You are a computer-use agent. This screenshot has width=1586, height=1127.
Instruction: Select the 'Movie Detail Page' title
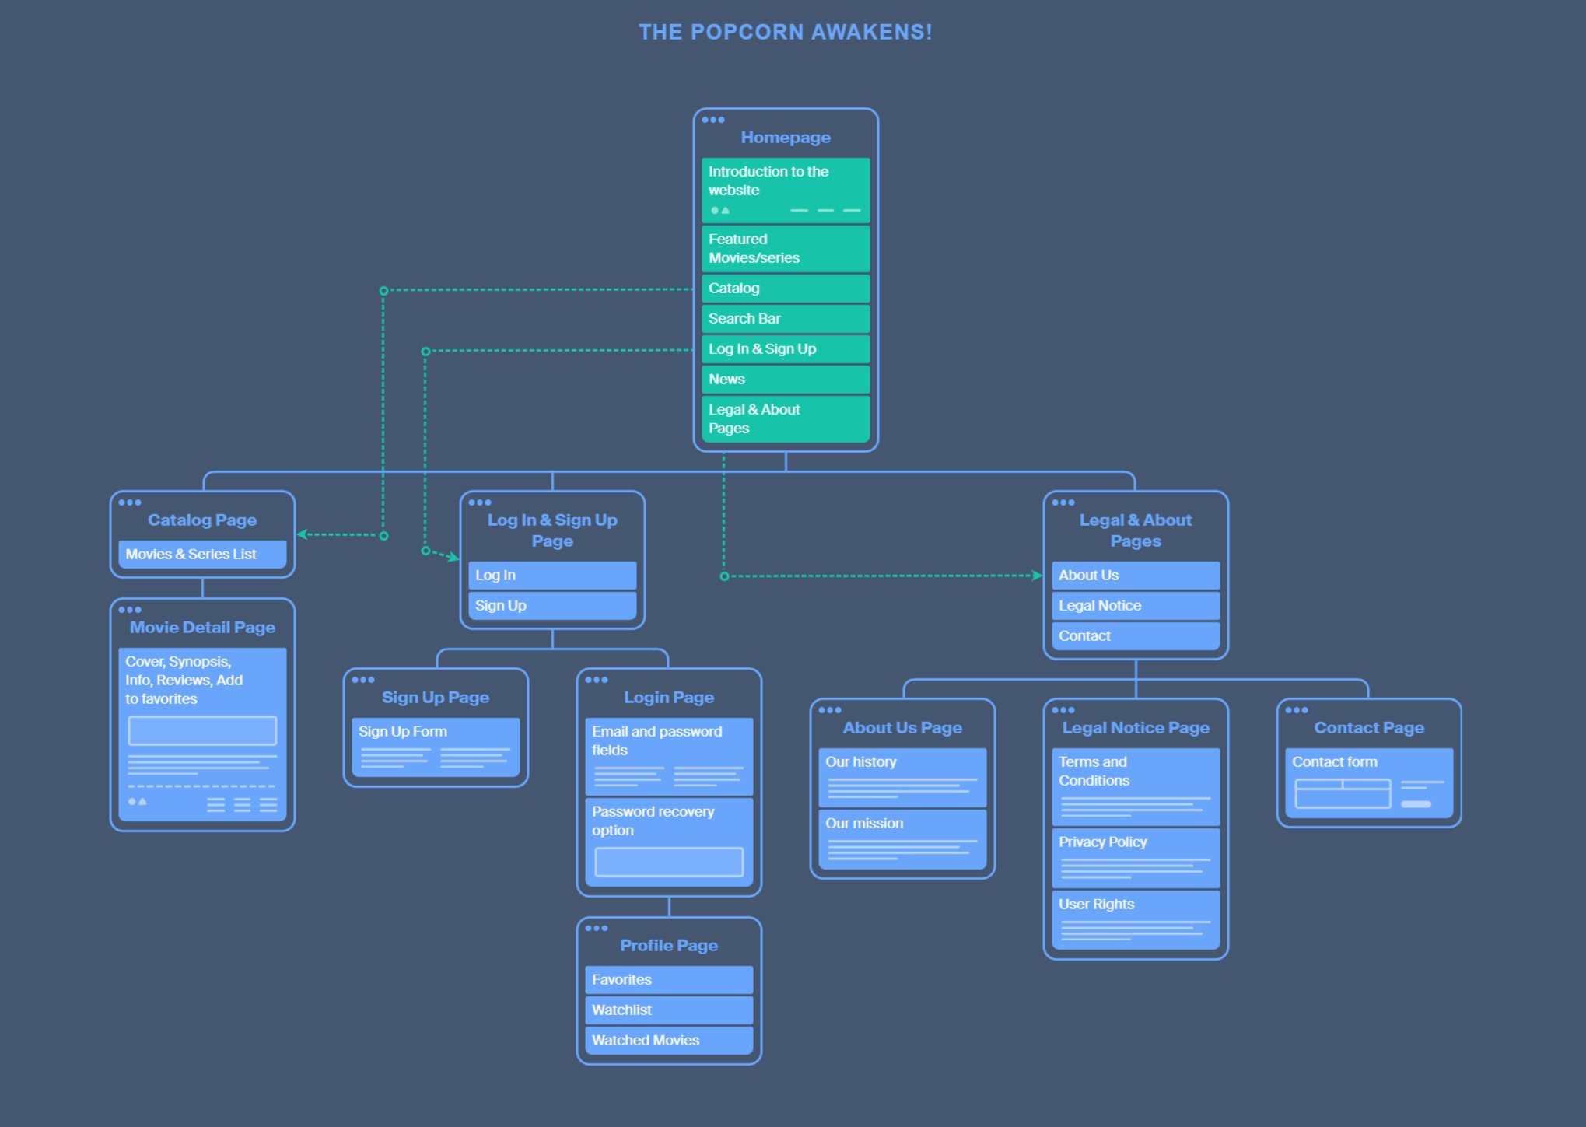(202, 628)
